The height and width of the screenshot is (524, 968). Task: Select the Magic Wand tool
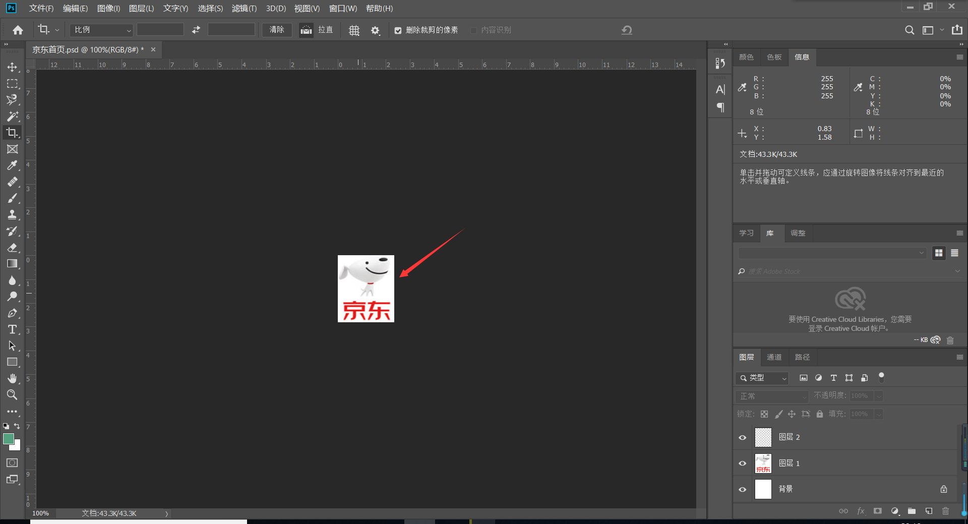pos(12,117)
